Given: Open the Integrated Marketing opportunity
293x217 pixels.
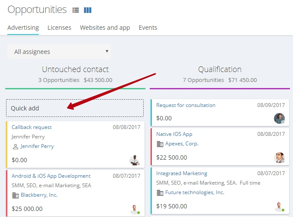Looking at the screenshot, I should 182,173.
